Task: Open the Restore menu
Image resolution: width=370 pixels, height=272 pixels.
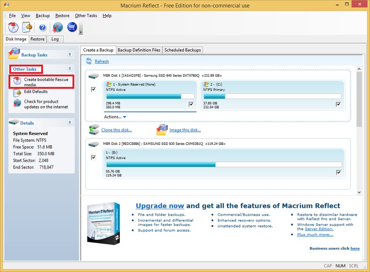Action: 62,16
